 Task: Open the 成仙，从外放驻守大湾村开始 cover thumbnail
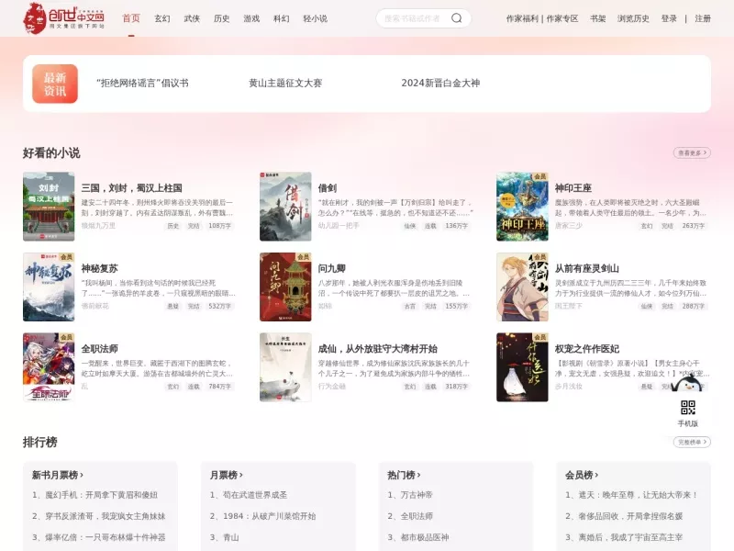click(285, 367)
